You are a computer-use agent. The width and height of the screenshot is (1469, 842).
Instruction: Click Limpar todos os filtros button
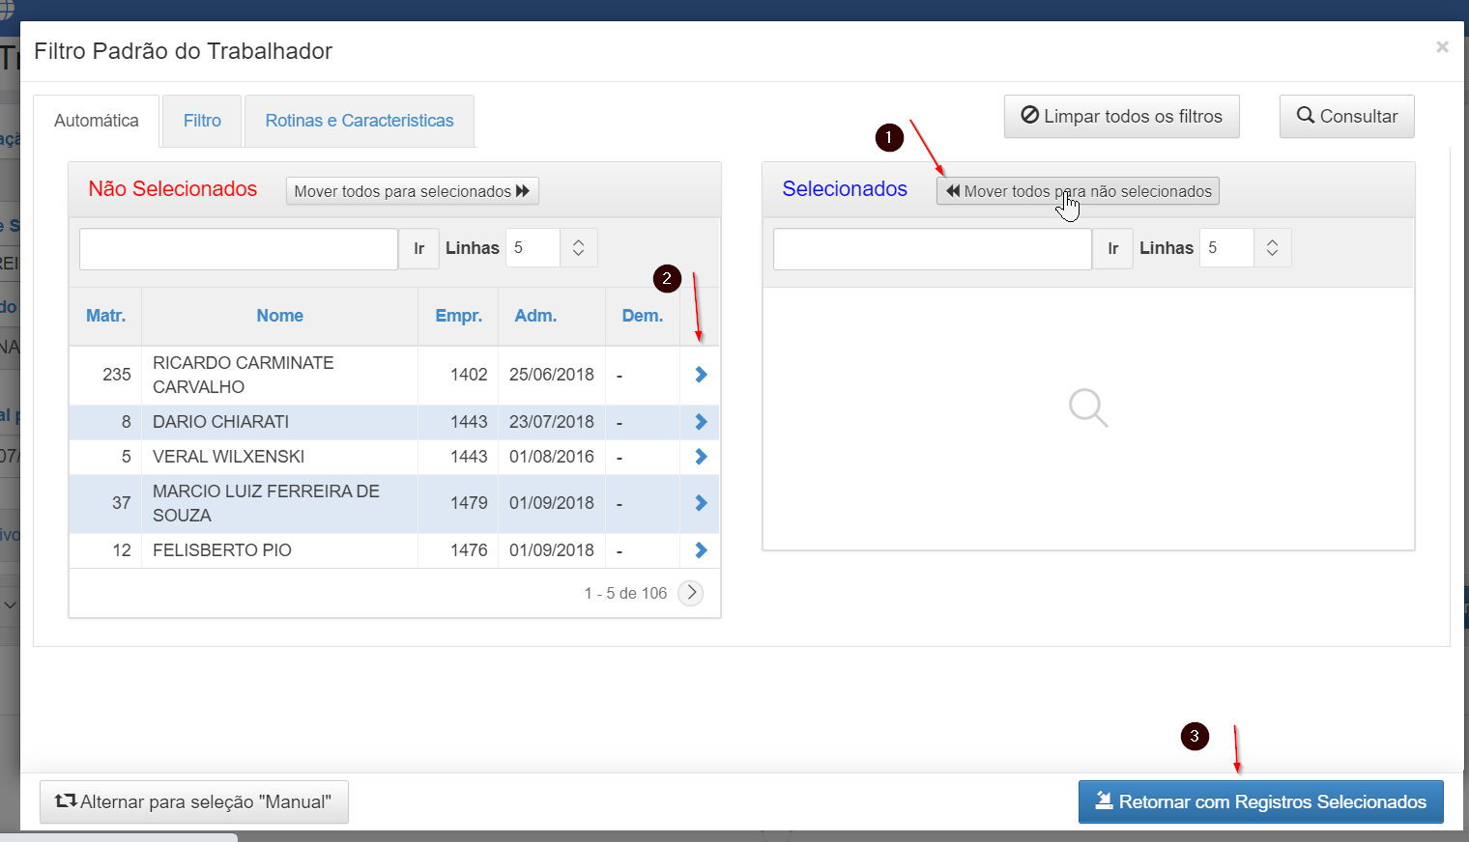[1122, 116]
